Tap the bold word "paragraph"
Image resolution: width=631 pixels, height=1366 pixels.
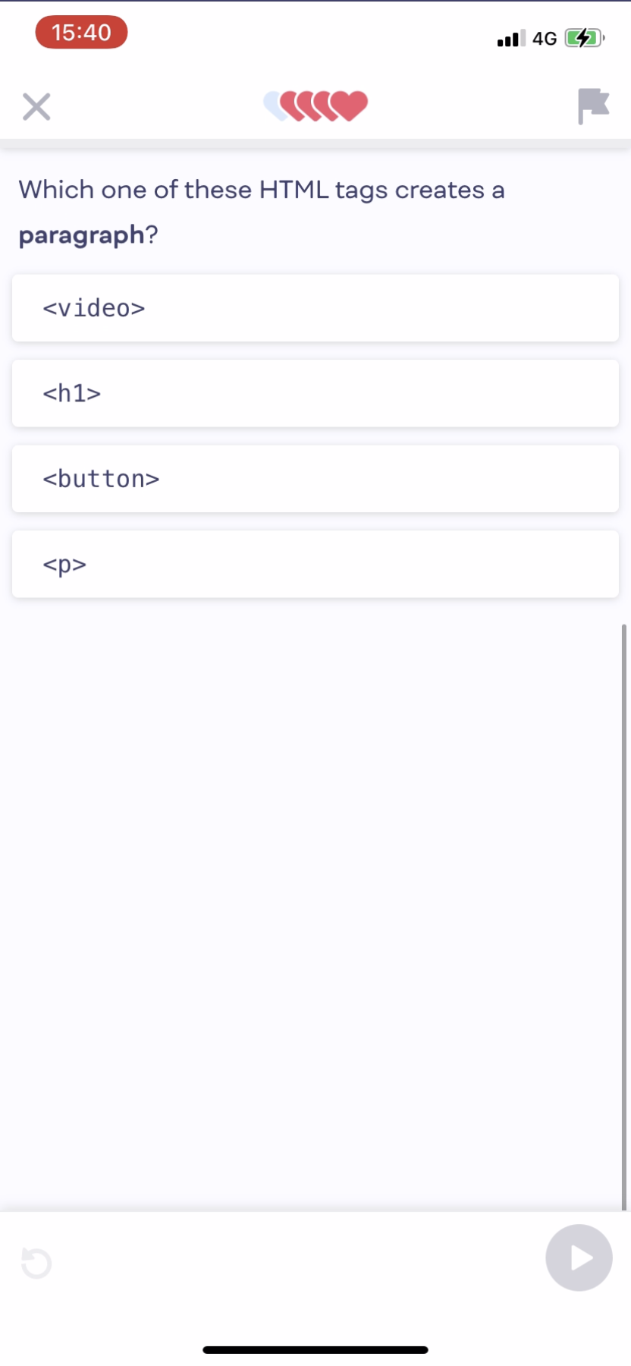tap(81, 235)
